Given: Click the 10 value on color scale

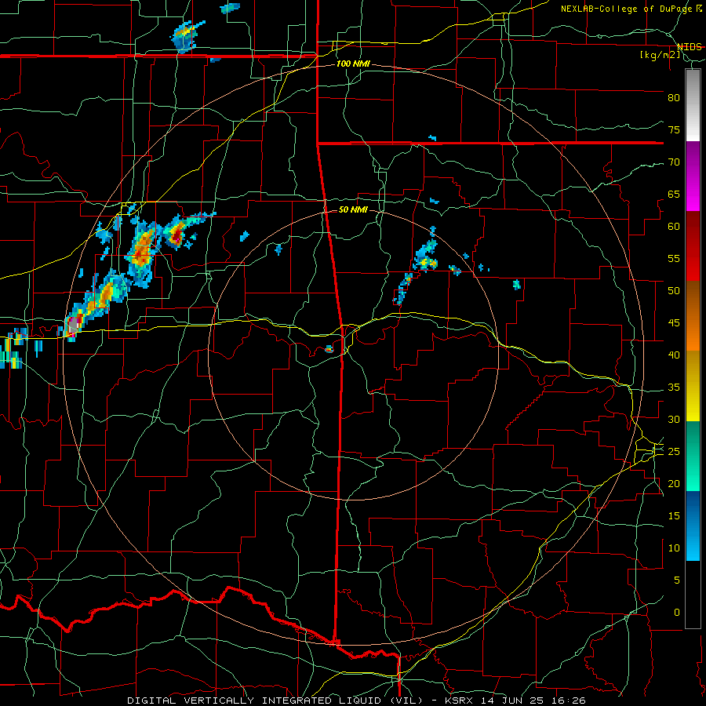Looking at the screenshot, I should pos(674,548).
